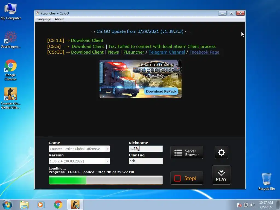Select the My Computer desktop icon

click(11, 11)
